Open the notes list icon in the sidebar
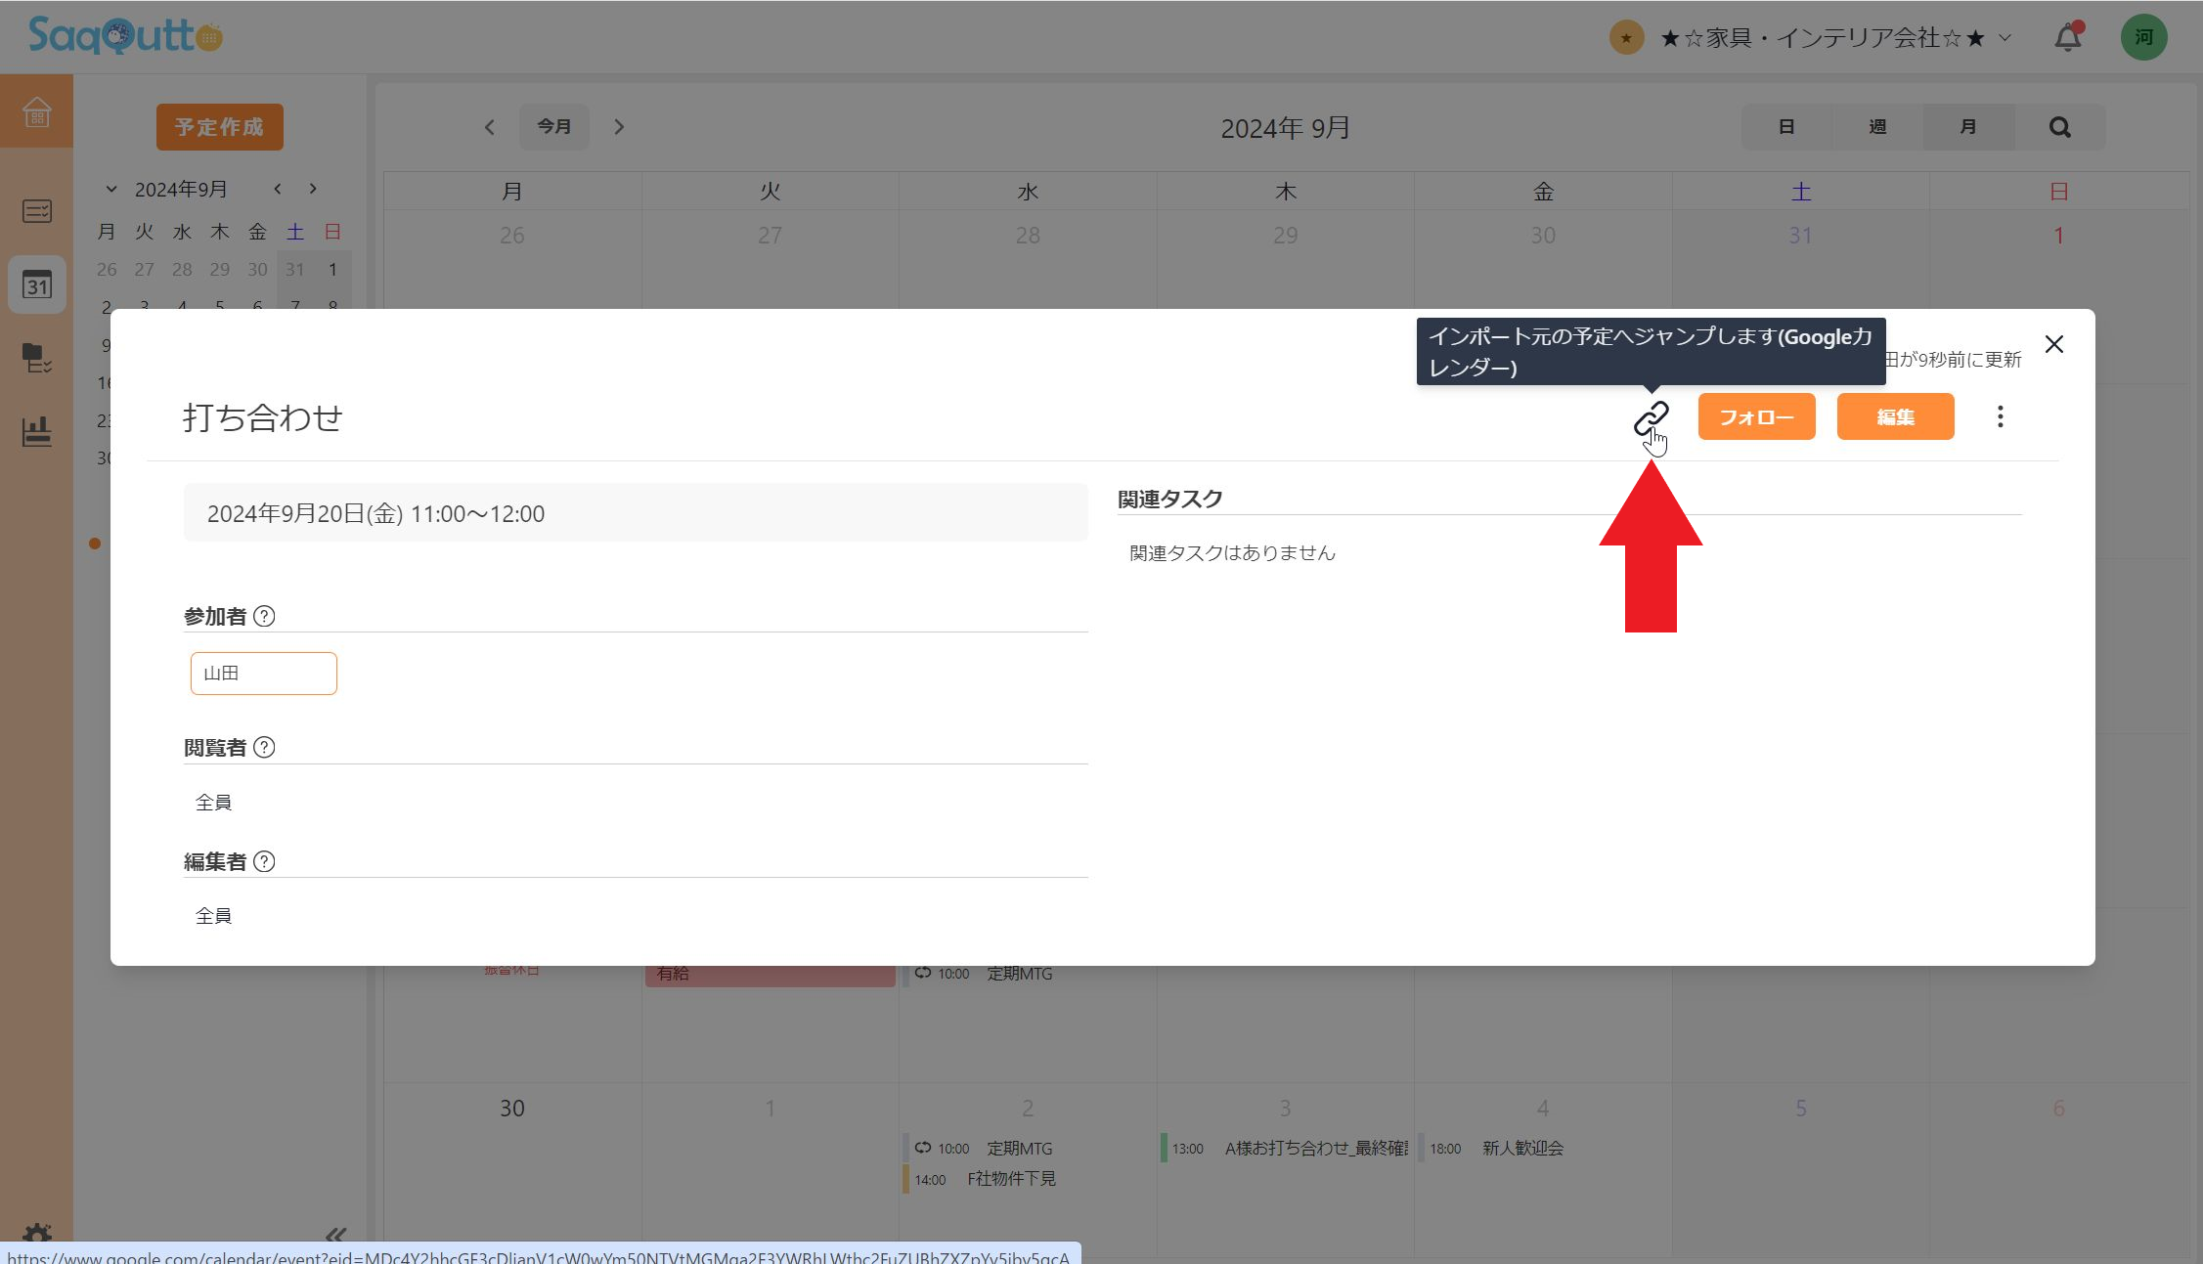2203x1264 pixels. pos(36,210)
